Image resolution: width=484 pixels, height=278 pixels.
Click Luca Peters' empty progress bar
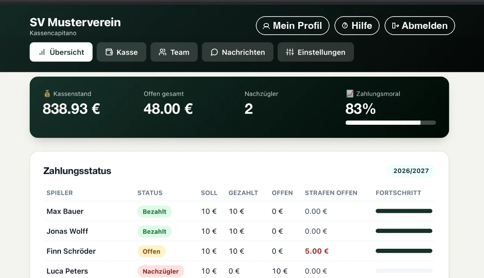point(404,271)
